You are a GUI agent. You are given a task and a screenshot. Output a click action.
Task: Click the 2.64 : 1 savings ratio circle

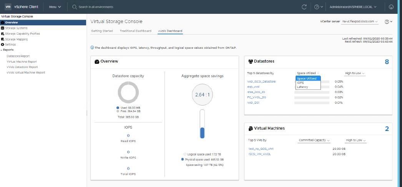point(202,95)
